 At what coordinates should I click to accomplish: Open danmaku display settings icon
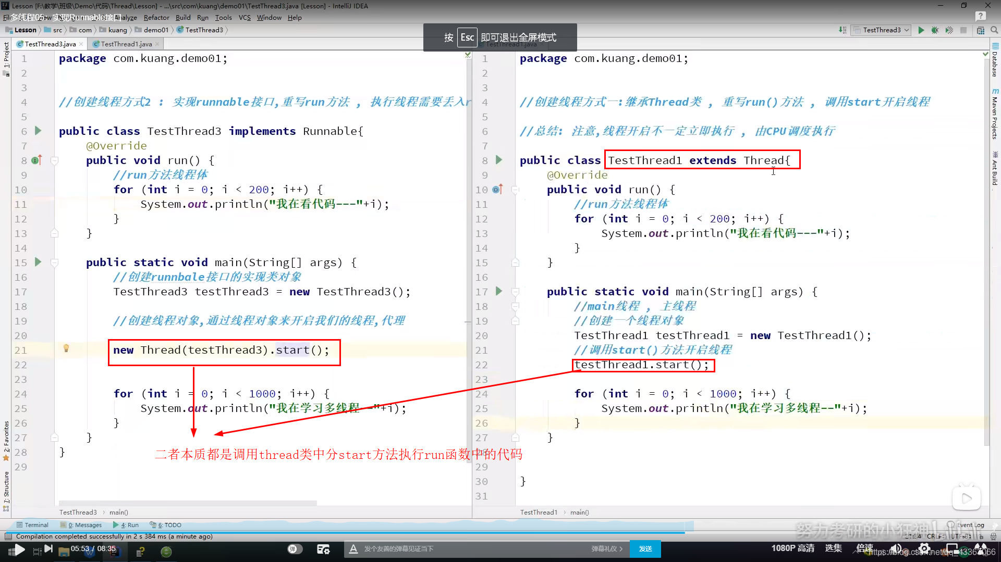(x=323, y=549)
